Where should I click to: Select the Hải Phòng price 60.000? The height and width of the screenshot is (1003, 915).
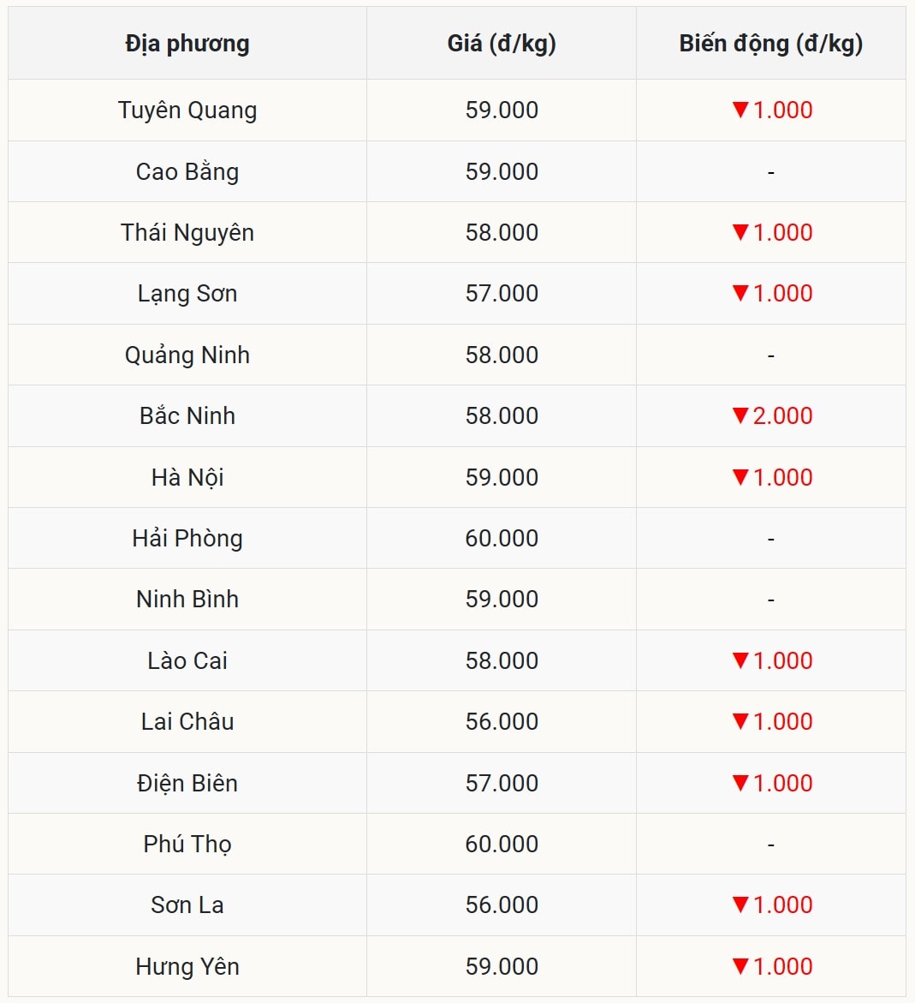pos(502,538)
